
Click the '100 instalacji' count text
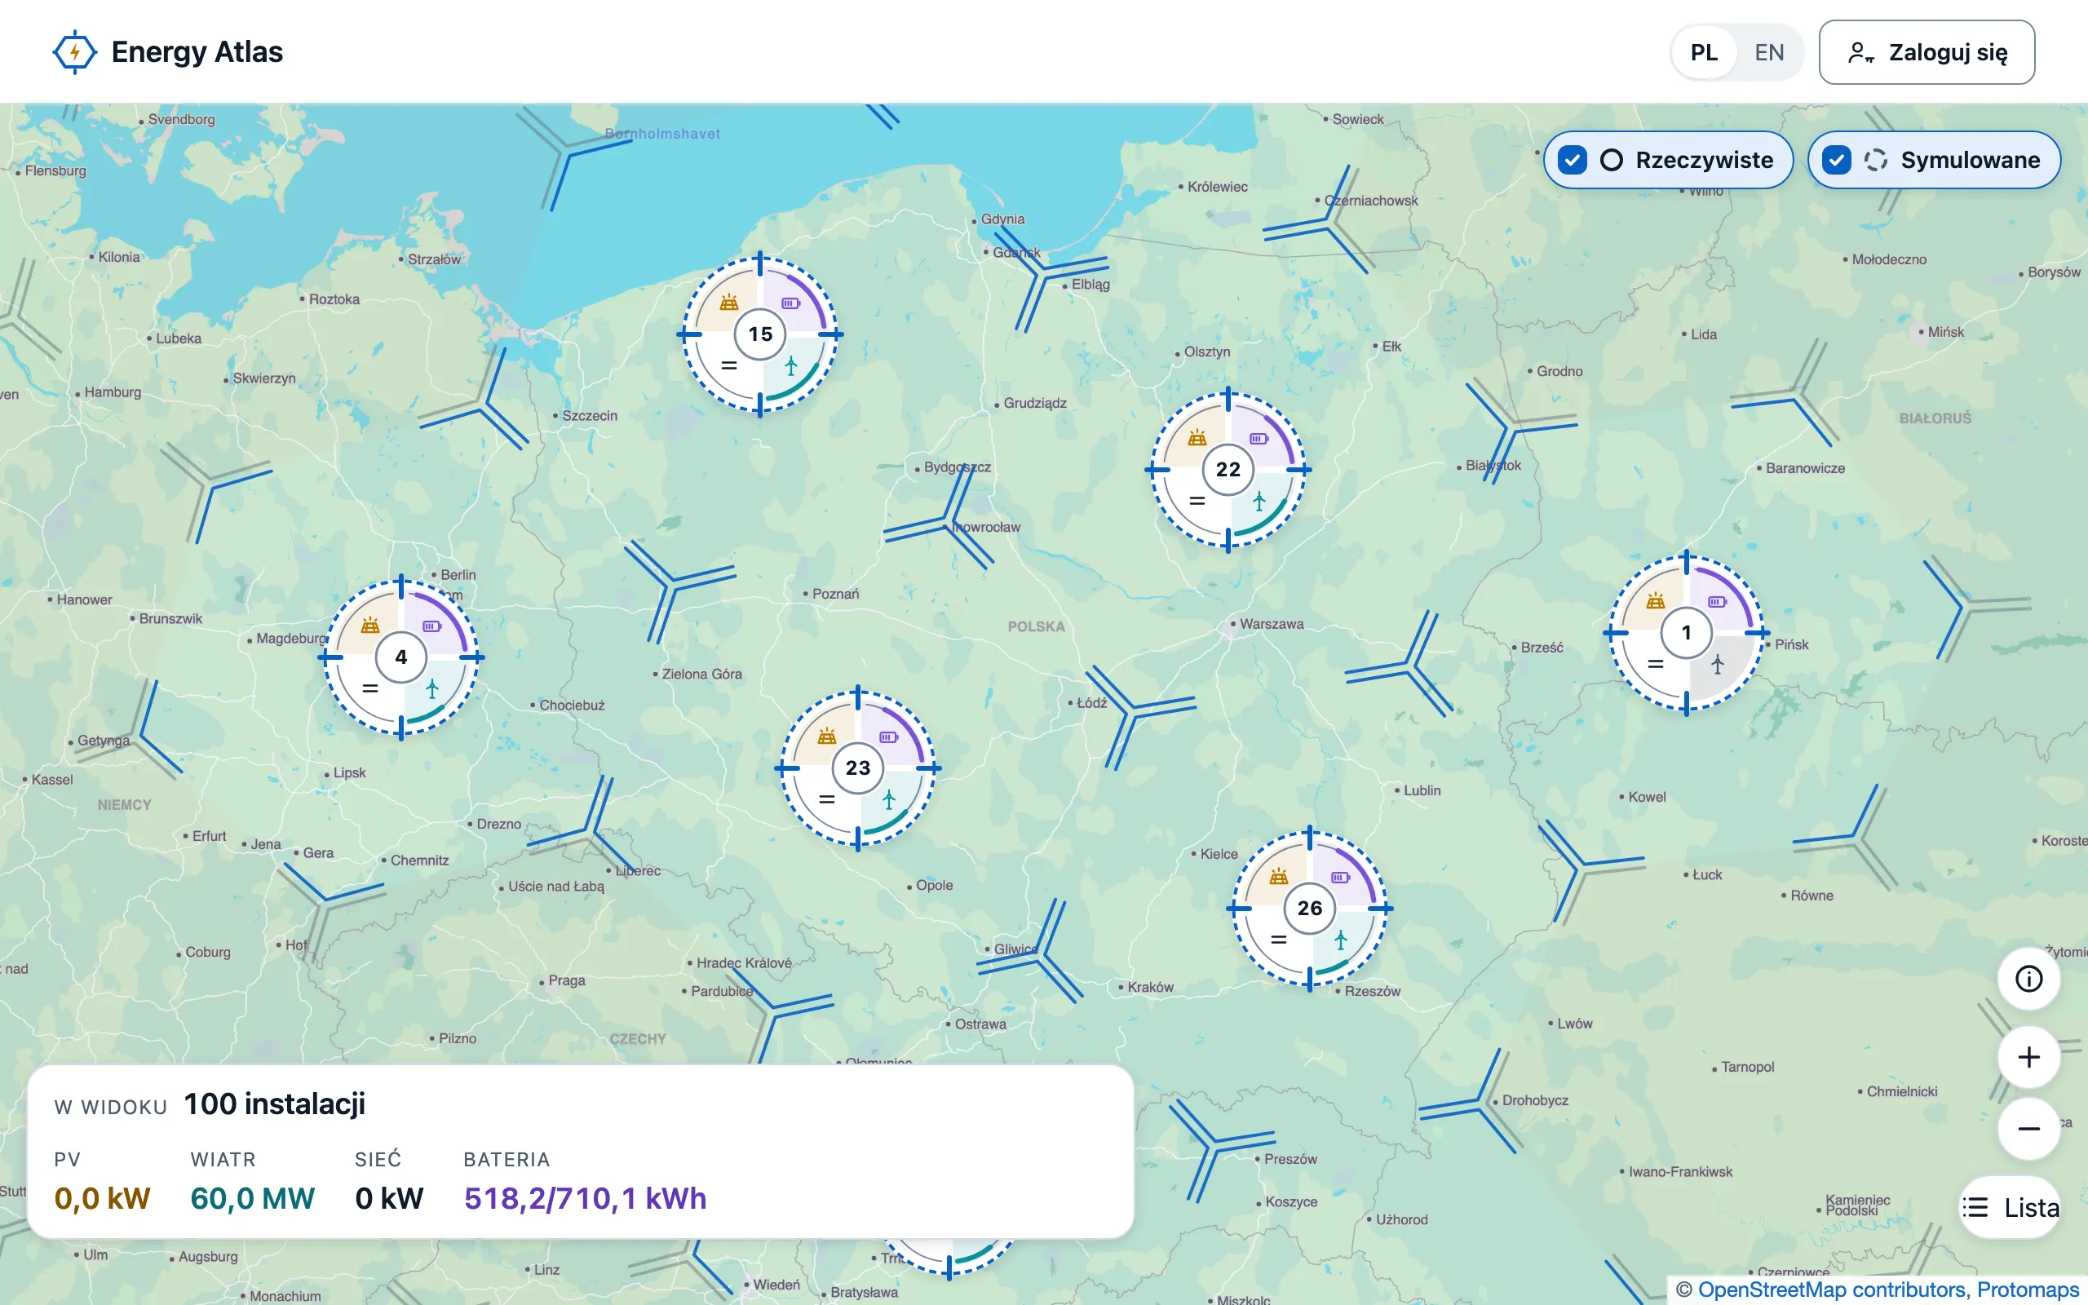pos(274,1104)
